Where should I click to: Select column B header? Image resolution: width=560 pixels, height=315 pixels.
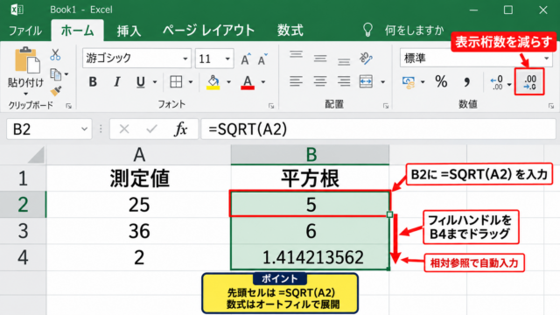click(x=310, y=155)
